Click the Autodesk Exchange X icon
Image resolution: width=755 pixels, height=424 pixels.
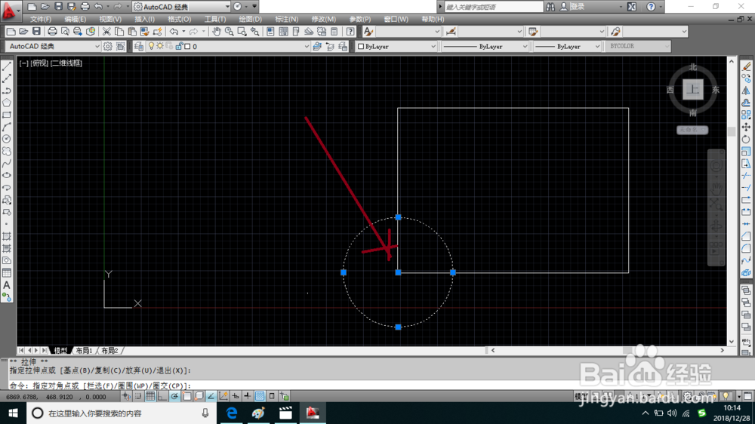(x=632, y=7)
